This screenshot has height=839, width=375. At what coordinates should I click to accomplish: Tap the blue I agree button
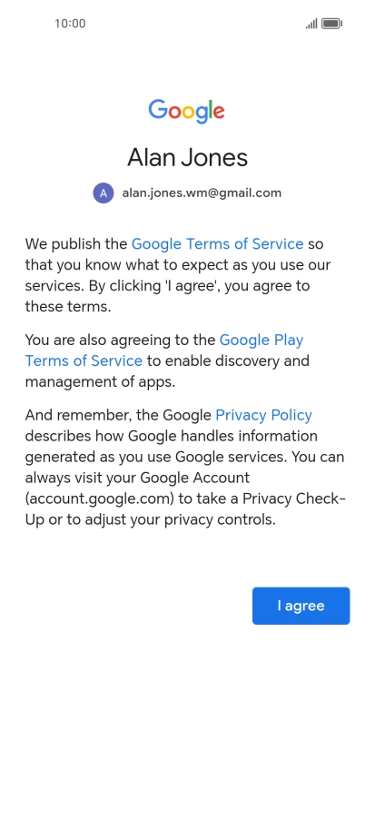pos(301,606)
